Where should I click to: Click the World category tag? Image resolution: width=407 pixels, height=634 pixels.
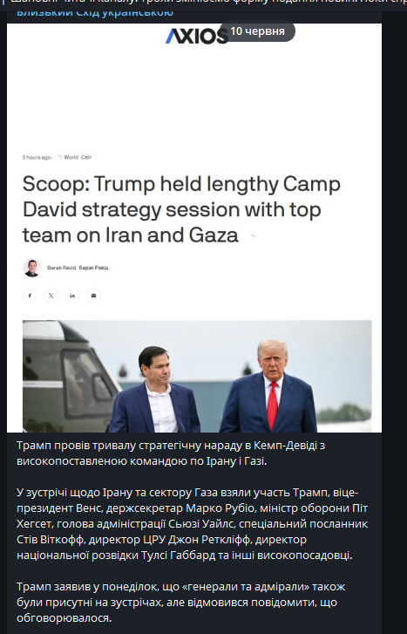pyautogui.click(x=71, y=157)
